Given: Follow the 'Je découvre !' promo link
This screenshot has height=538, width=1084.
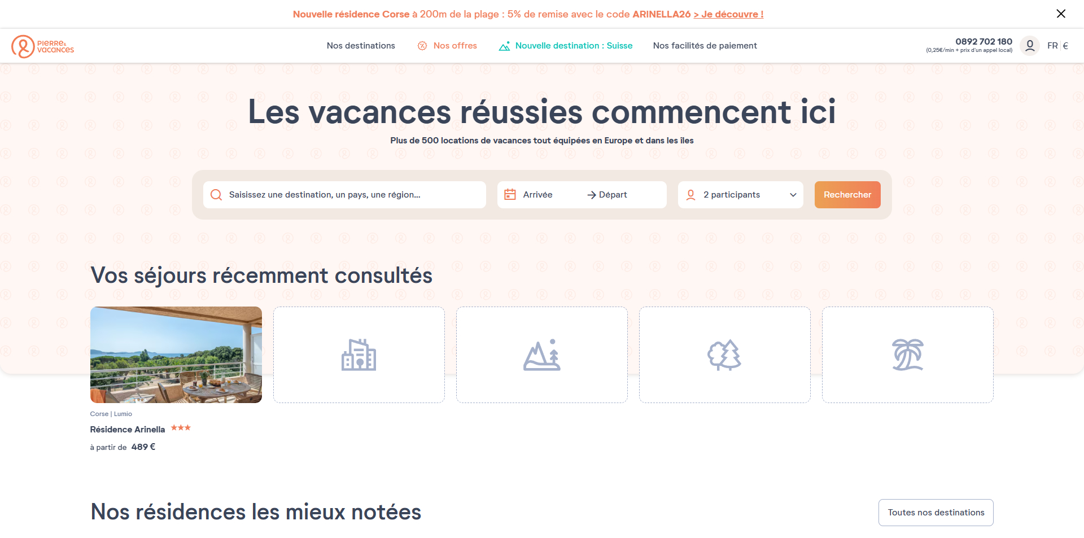Looking at the screenshot, I should pyautogui.click(x=728, y=14).
